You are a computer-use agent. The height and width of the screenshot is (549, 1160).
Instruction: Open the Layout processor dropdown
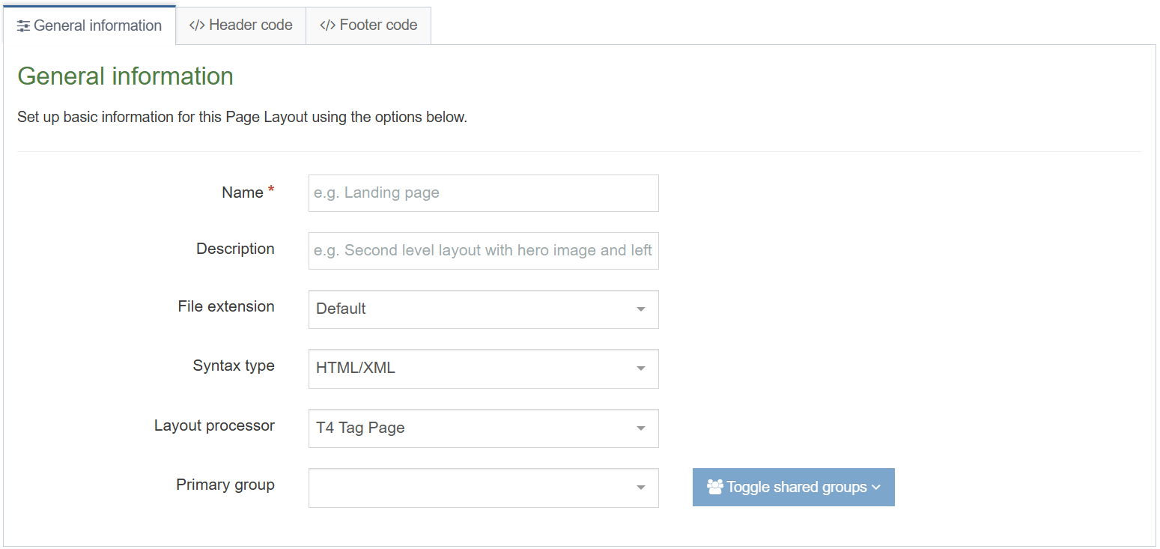coord(483,428)
